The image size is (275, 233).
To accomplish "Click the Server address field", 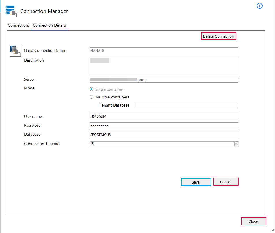I will click(164, 80).
